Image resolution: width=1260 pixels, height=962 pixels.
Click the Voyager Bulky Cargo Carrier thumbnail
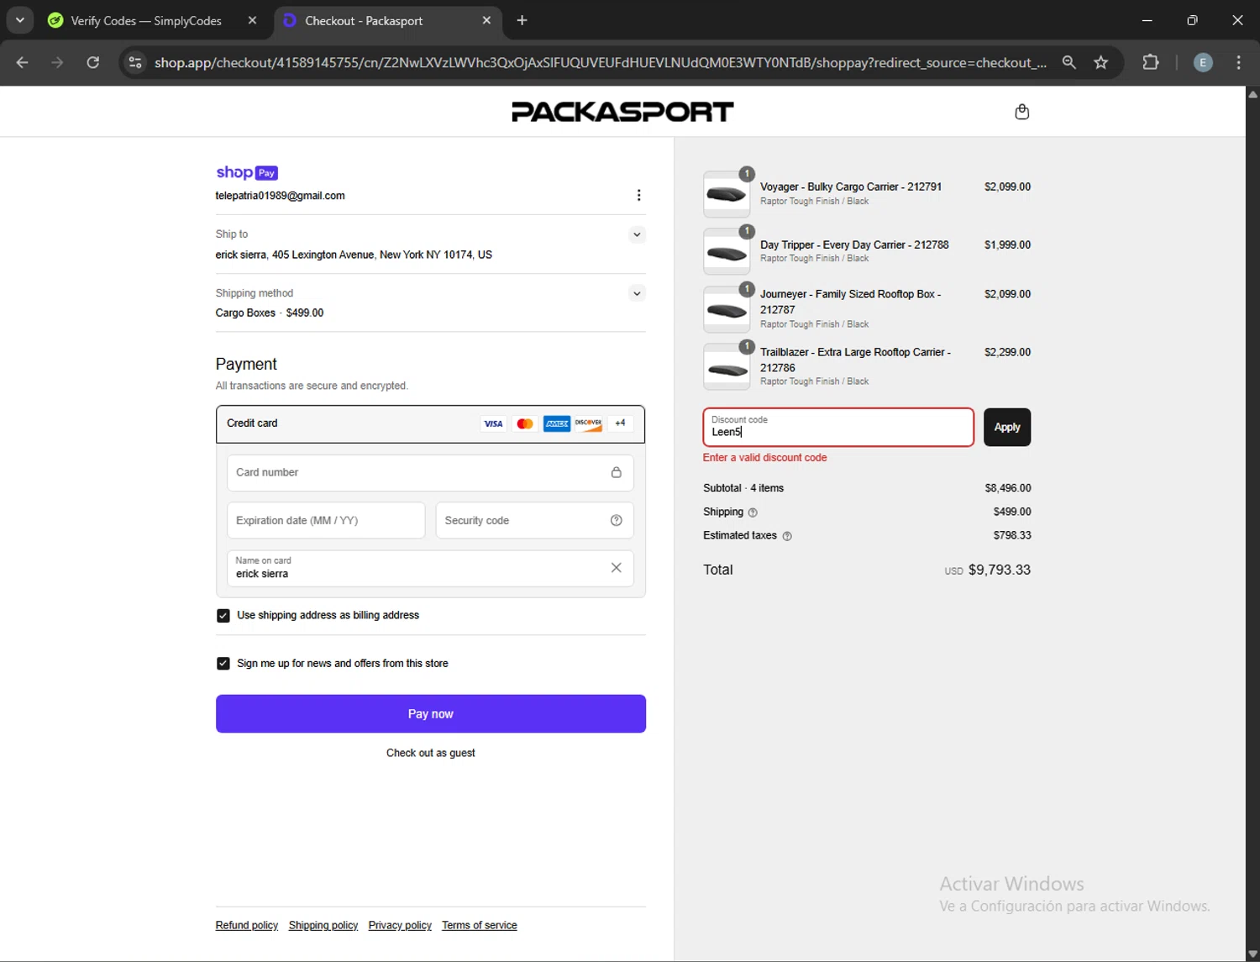coord(727,194)
